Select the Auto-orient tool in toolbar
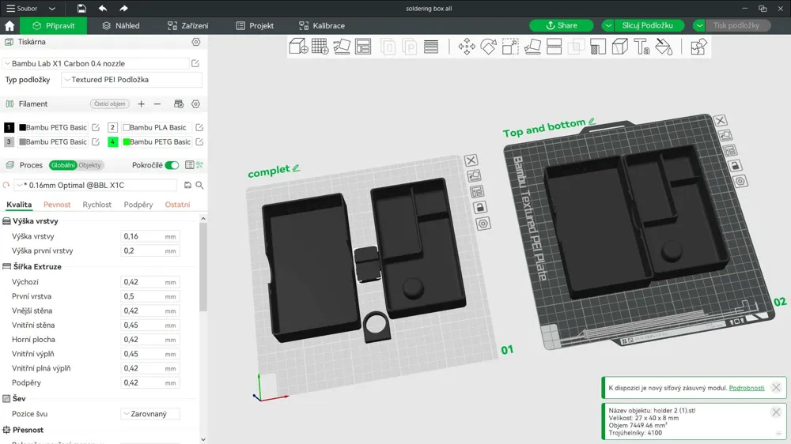Image resolution: width=791 pixels, height=444 pixels. (342, 47)
